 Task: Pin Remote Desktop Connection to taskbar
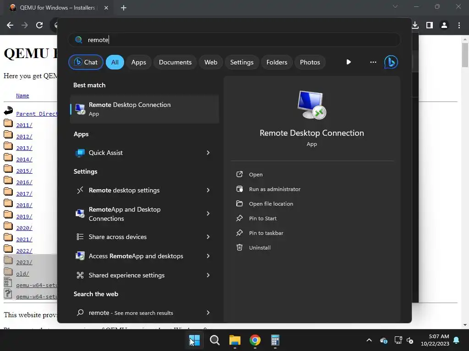click(266, 233)
